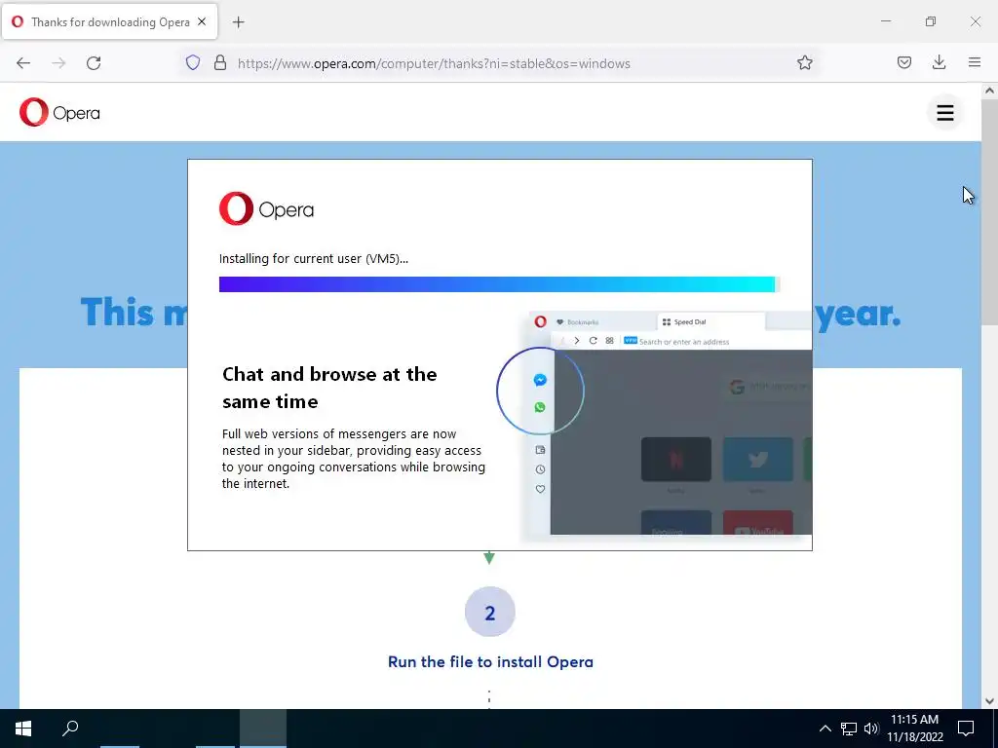Click the WhatsApp icon in sidebar illustration
This screenshot has width=998, height=748.
tap(540, 407)
